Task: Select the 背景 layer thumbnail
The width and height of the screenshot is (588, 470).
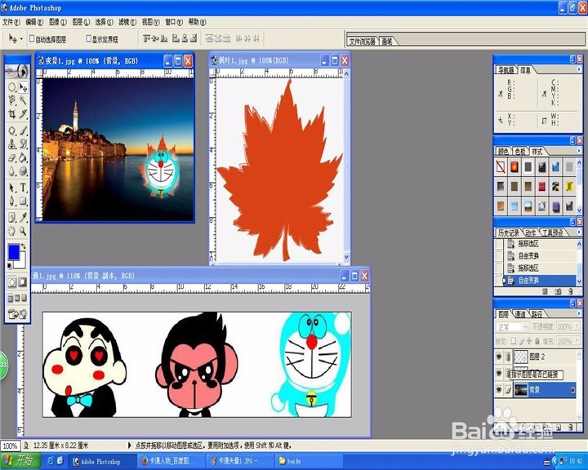Action: [520, 390]
